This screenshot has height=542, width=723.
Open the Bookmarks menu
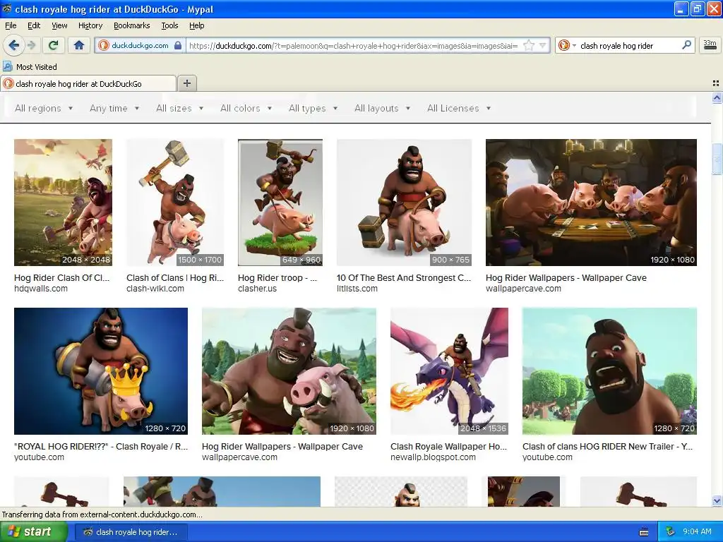(132, 25)
